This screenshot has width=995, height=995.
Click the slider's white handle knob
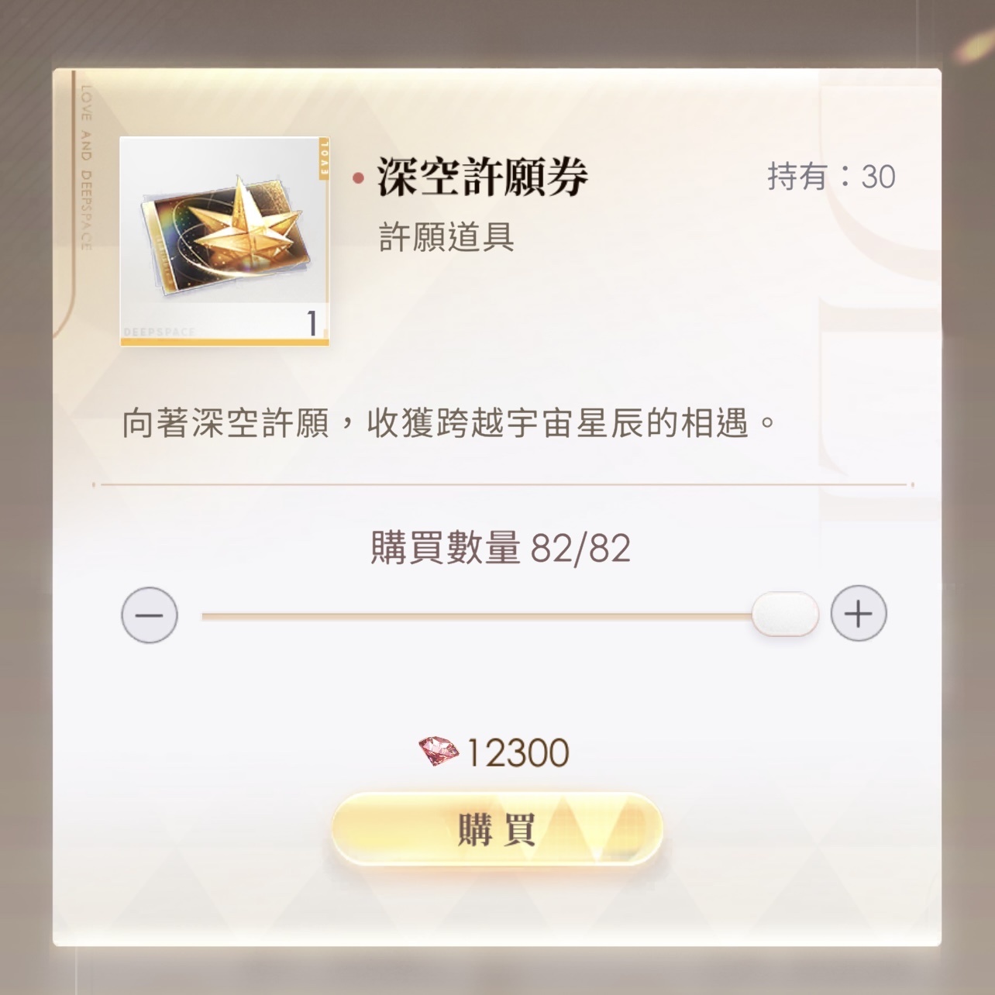tap(785, 615)
